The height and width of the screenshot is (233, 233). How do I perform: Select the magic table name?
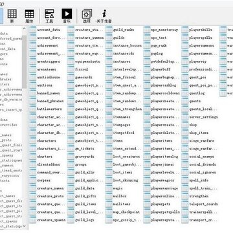tap(118, 188)
